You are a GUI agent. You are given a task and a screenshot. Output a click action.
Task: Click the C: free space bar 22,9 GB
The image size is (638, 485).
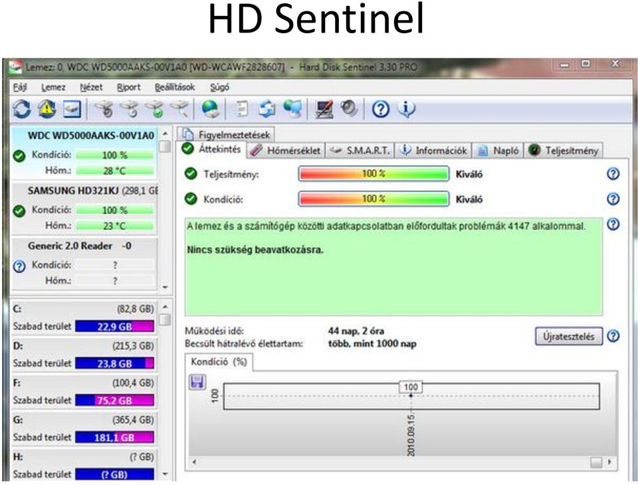click(x=115, y=326)
